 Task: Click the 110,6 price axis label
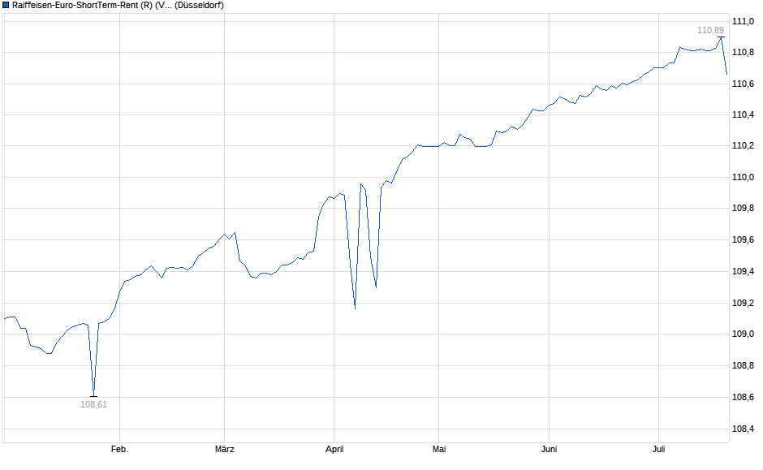[x=743, y=84]
